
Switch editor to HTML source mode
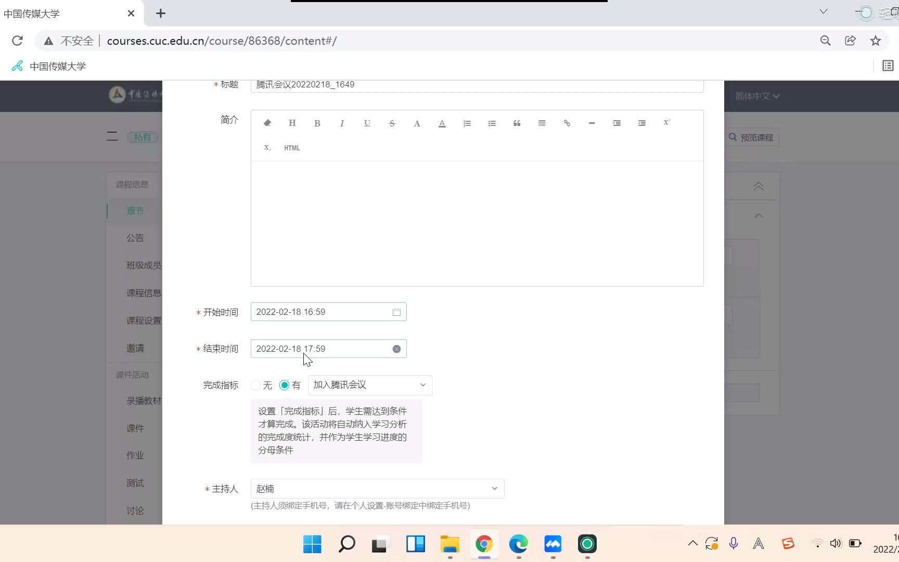[292, 148]
